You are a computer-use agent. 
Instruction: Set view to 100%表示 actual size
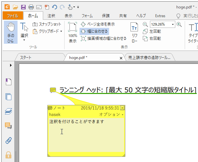coord(73,32)
